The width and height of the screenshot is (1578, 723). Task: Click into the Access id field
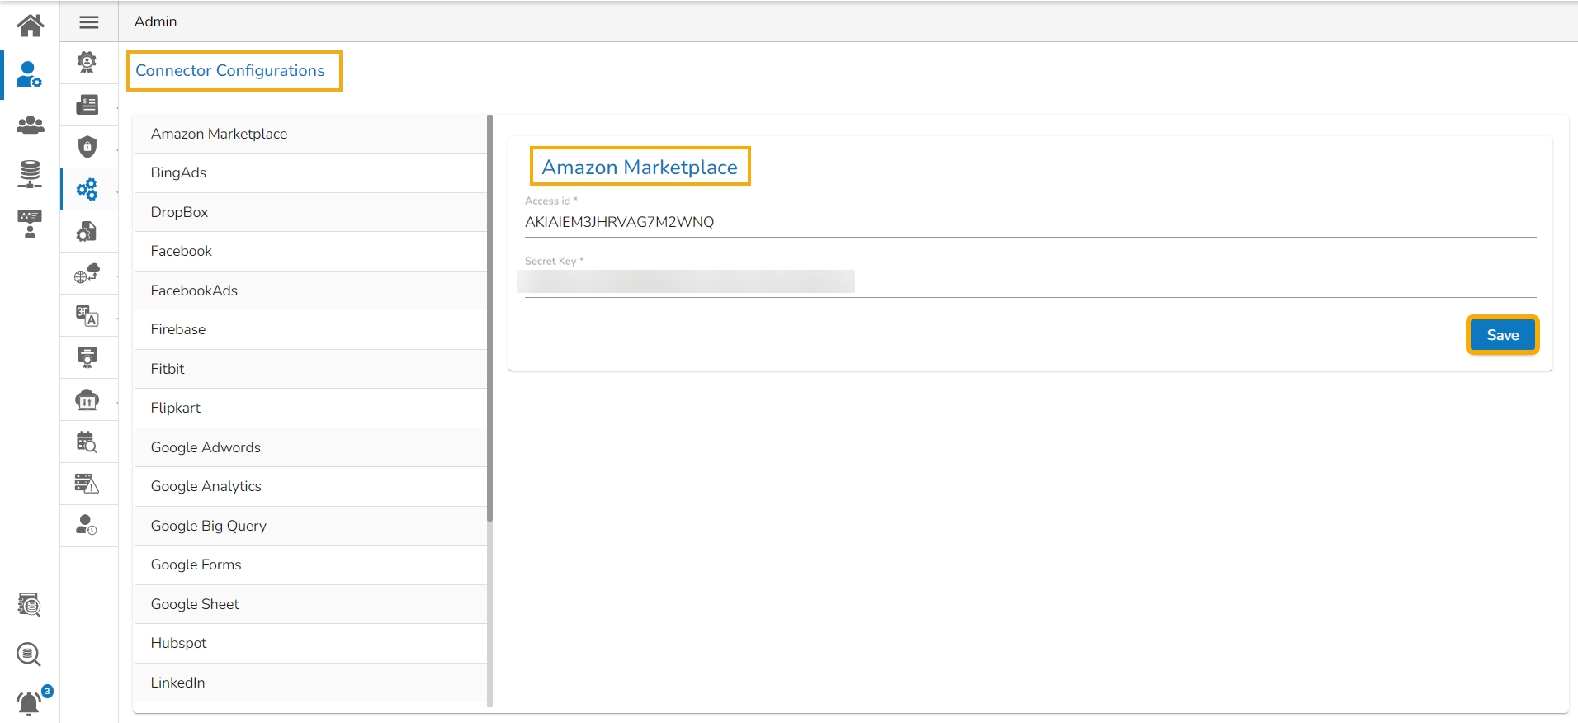[1029, 222]
